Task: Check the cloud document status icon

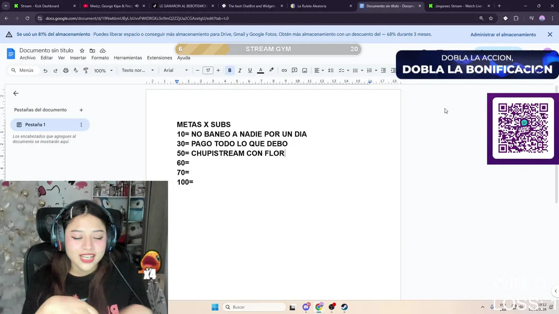Action: click(x=103, y=51)
